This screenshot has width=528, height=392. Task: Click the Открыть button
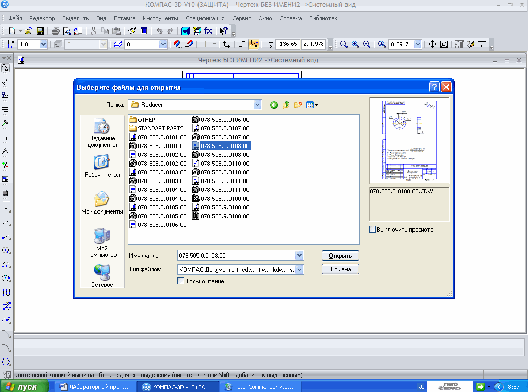click(340, 256)
